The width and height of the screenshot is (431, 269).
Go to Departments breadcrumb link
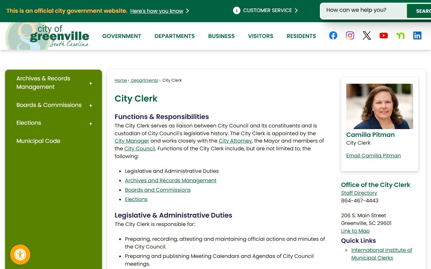(x=144, y=80)
